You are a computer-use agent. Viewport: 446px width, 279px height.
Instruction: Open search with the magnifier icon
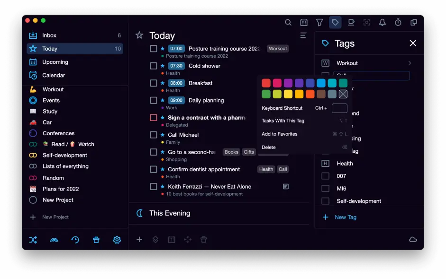click(288, 22)
